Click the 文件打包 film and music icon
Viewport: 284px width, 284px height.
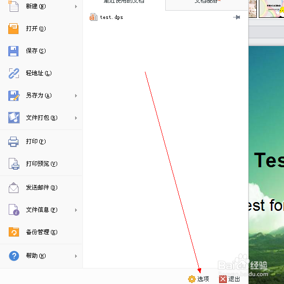[x=14, y=118]
